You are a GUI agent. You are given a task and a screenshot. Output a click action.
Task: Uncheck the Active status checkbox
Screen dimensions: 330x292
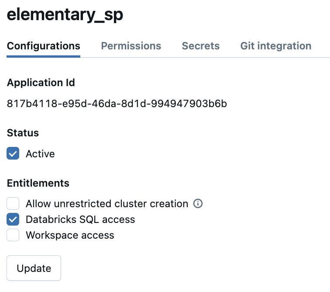click(x=13, y=153)
